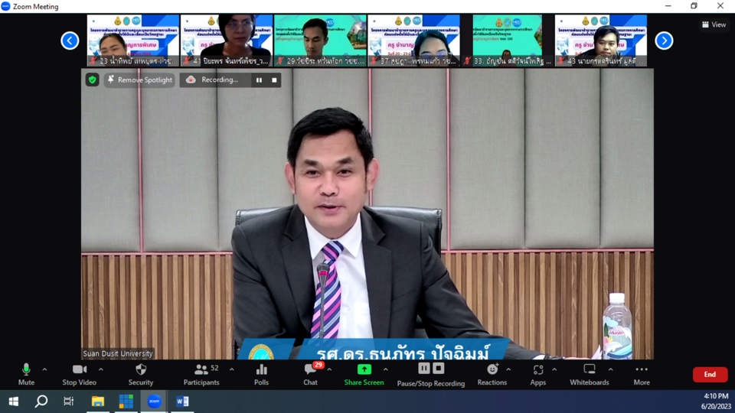
Task: Click the green Share Screen icon
Action: point(364,369)
